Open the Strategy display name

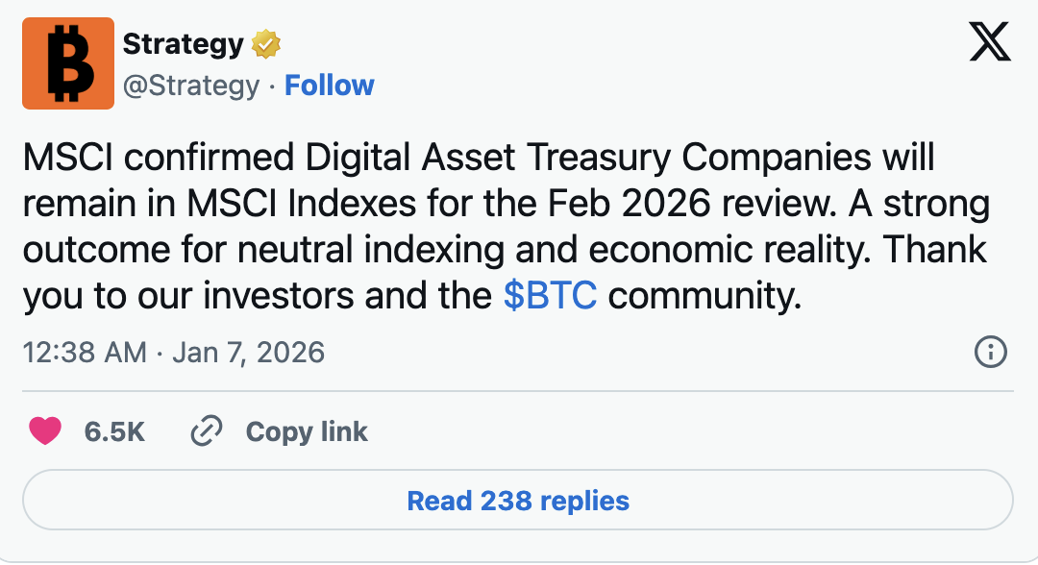[183, 44]
